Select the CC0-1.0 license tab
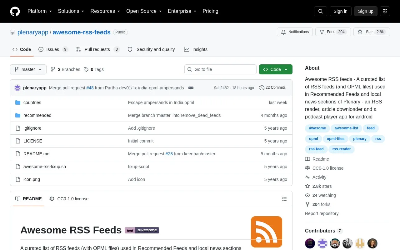The width and height of the screenshot is (400, 250). pyautogui.click(x=69, y=199)
